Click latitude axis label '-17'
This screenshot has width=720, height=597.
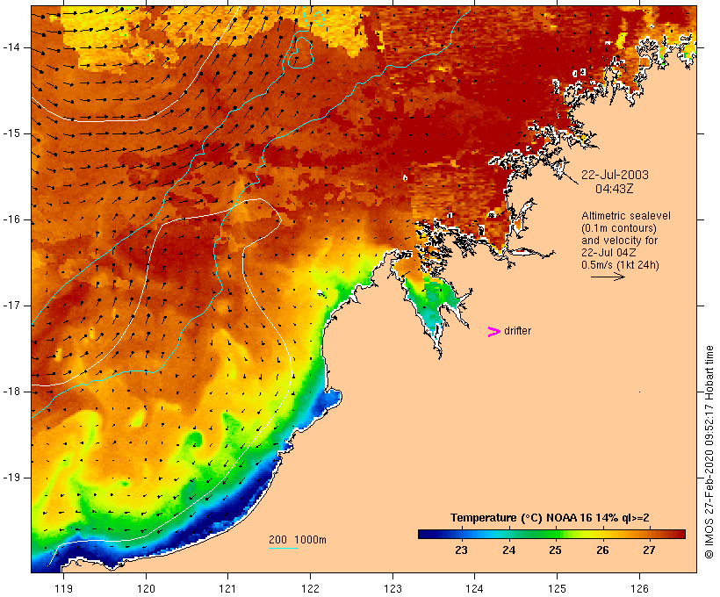click(x=11, y=306)
